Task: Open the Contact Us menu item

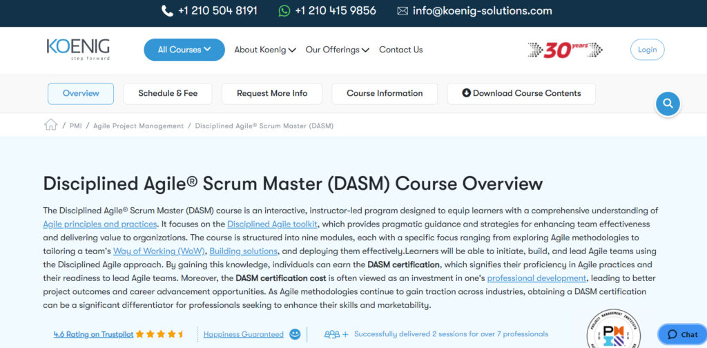Action: [400, 50]
